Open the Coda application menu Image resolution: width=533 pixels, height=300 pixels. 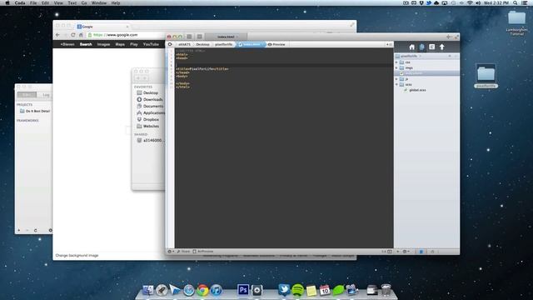pos(20,2)
